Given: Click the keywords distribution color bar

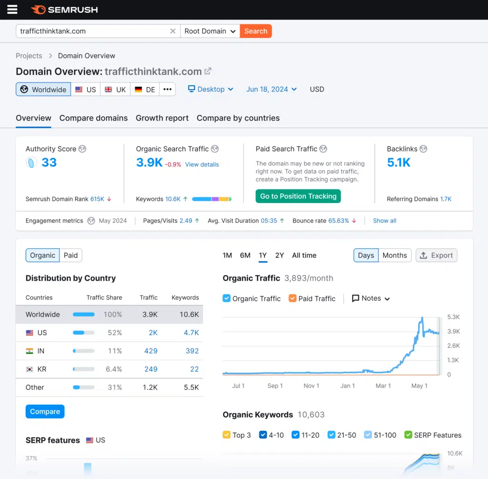Looking at the screenshot, I should click(x=212, y=199).
